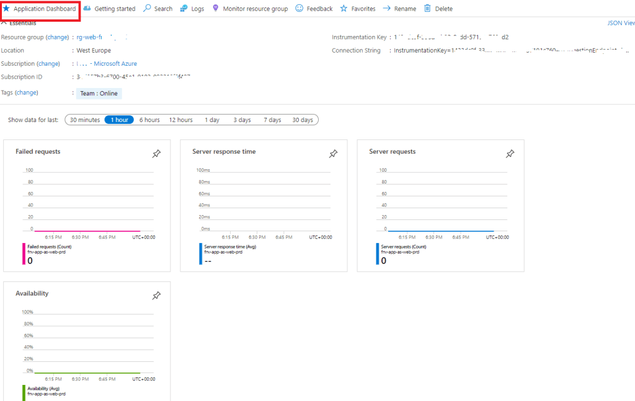Select the 7 days time range
Screen dimensions: 635x401
coord(272,120)
